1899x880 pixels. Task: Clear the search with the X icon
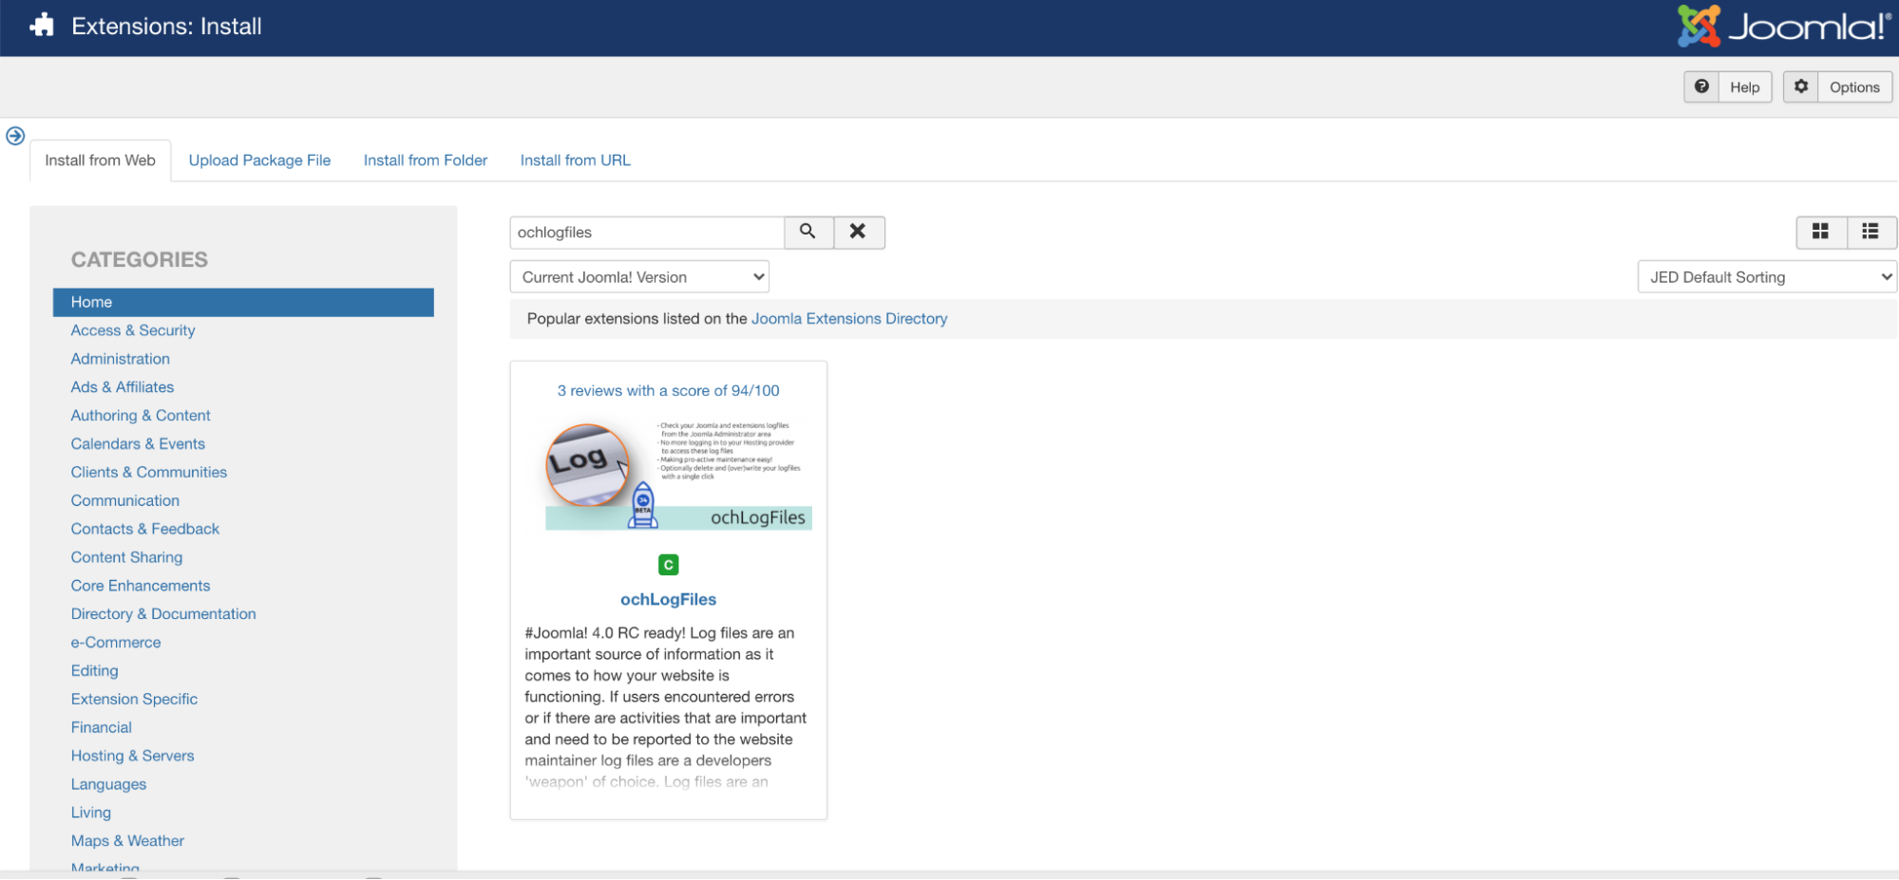[858, 232]
